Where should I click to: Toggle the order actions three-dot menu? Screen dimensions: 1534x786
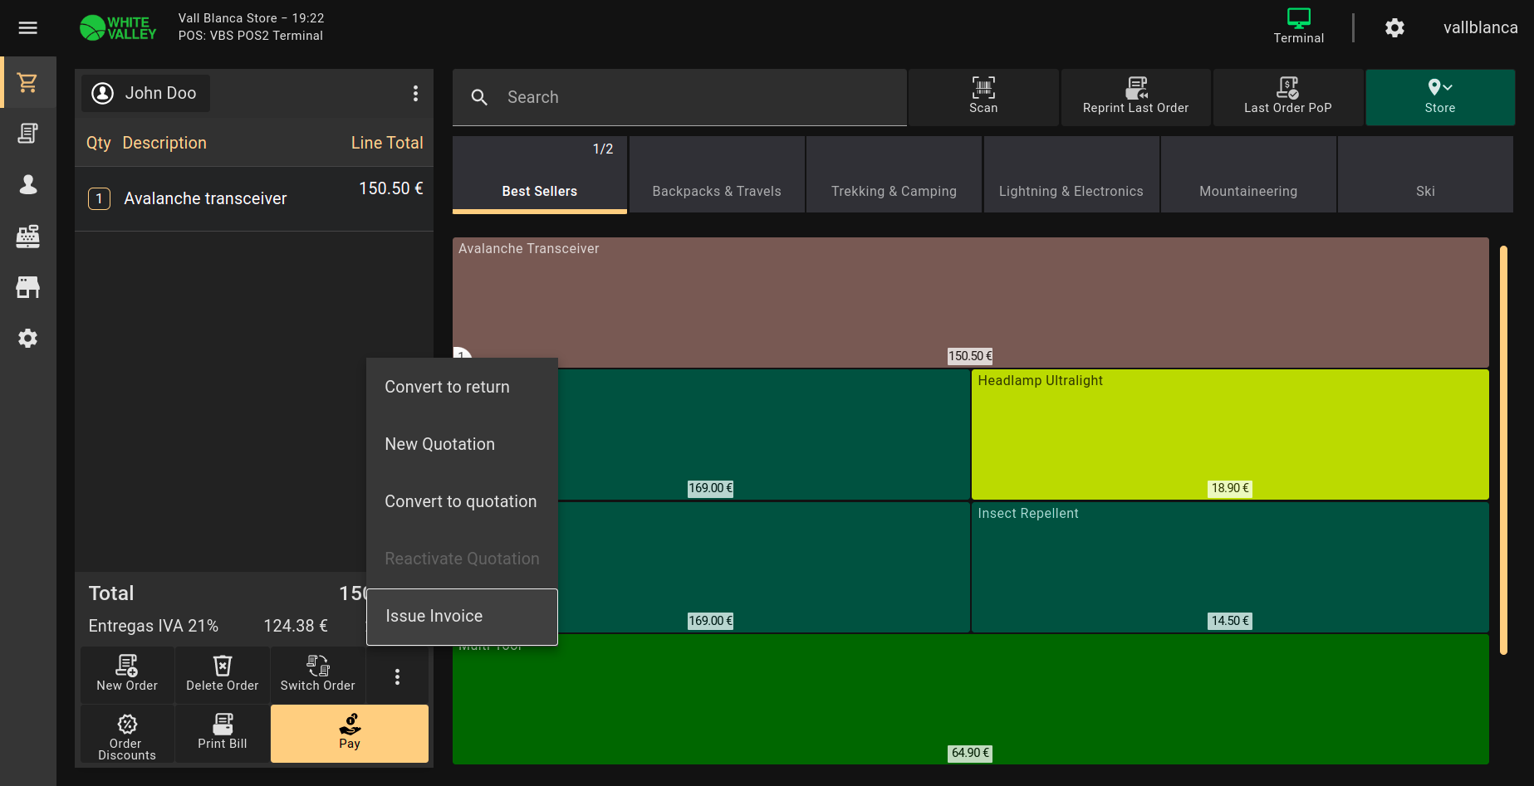[397, 676]
